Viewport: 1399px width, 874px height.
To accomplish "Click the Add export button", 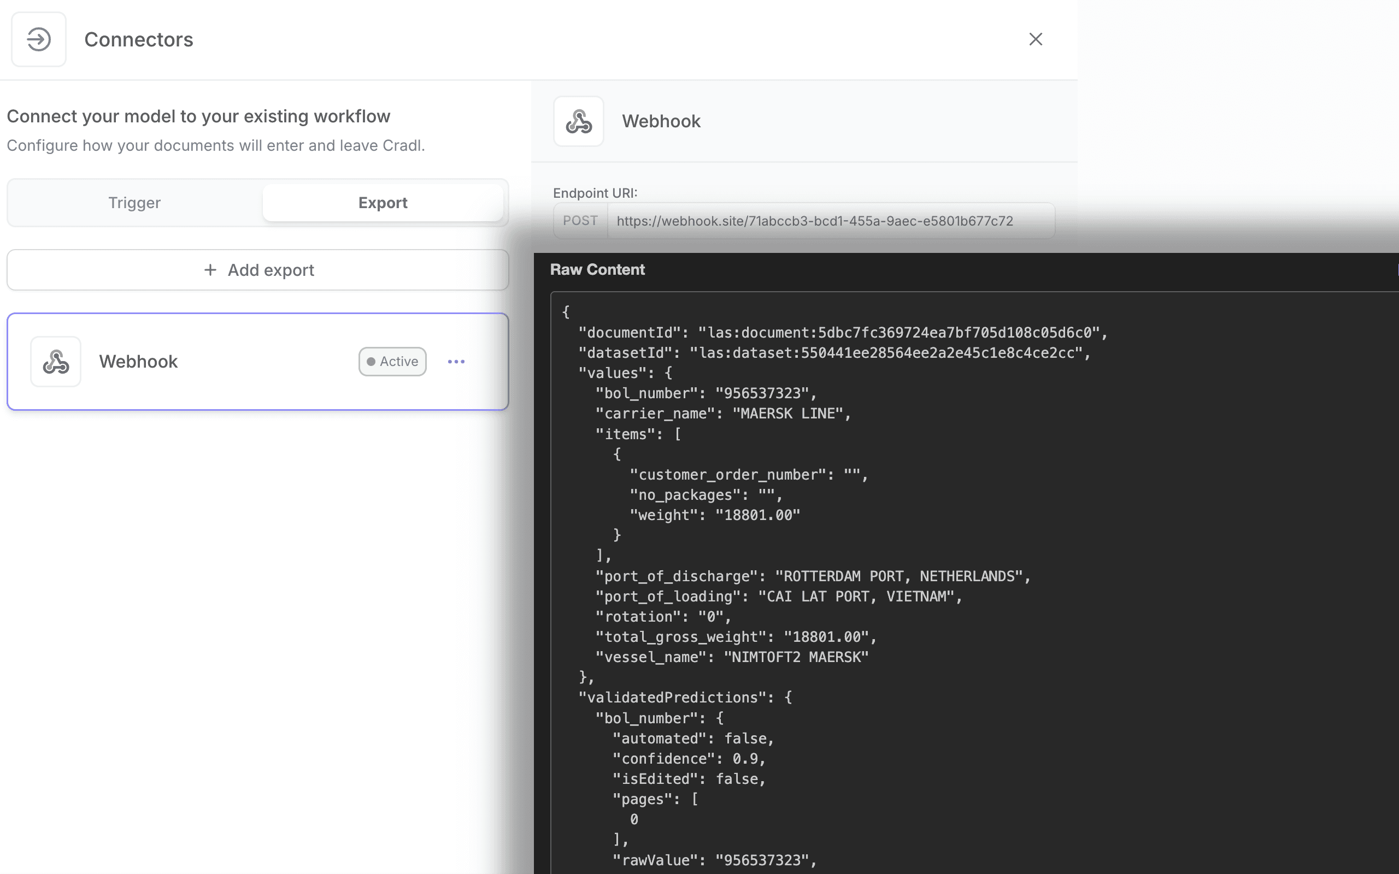I will [x=258, y=270].
